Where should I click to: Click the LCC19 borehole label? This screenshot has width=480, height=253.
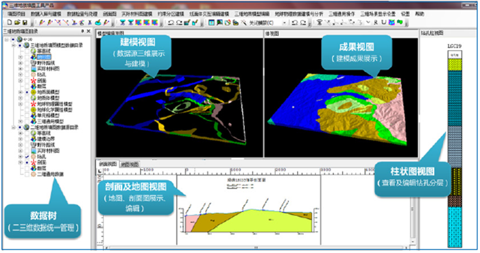(455, 46)
